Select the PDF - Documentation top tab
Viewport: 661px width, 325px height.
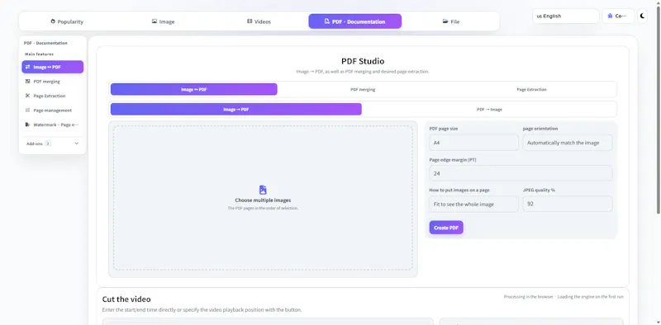pos(355,21)
